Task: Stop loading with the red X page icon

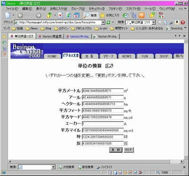Action: [x=60, y=15]
